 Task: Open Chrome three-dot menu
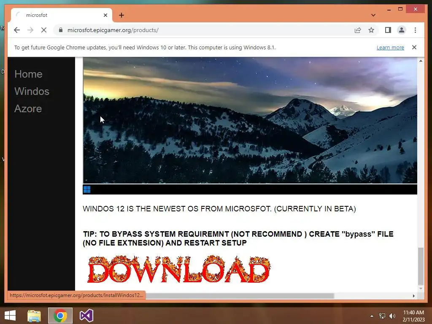[415, 30]
